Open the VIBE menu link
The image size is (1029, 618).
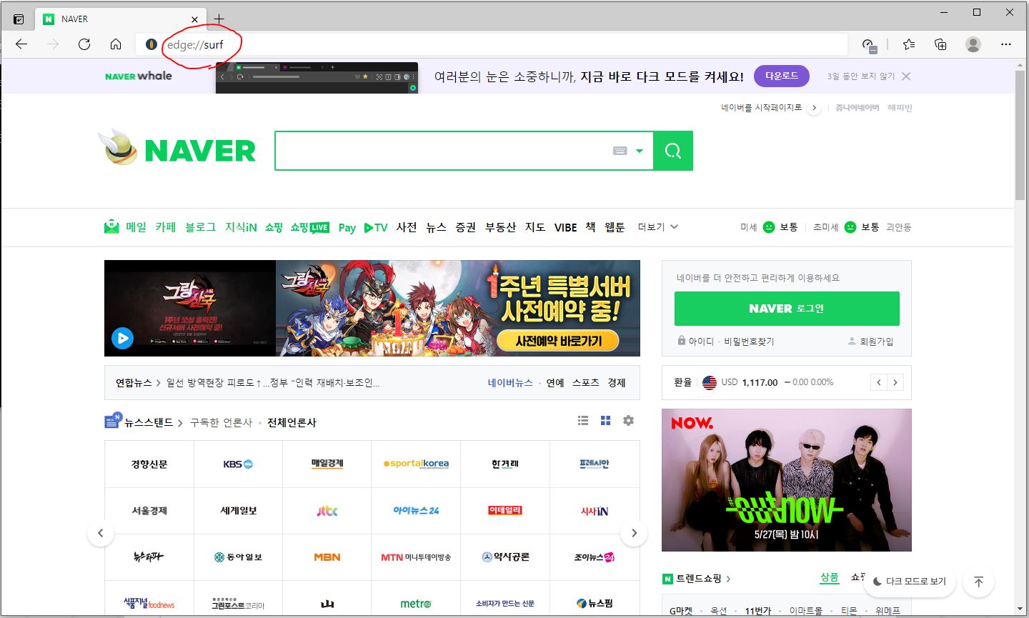tap(565, 227)
